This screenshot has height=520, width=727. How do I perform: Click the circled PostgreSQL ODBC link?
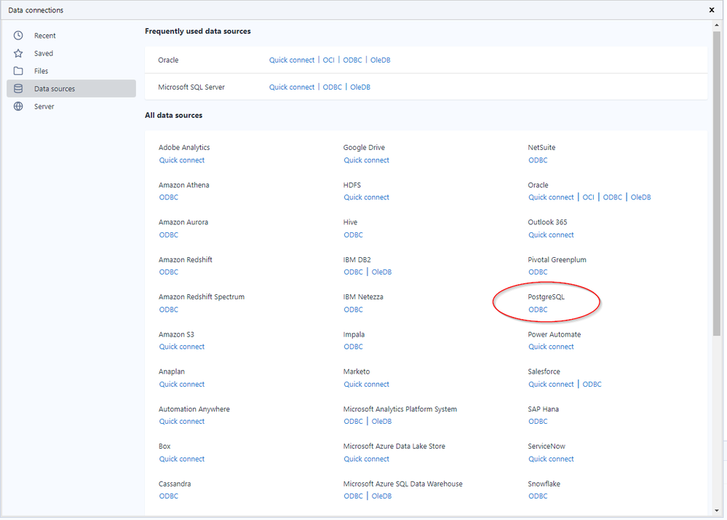(538, 309)
